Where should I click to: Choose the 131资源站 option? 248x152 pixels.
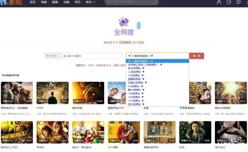tap(157, 101)
